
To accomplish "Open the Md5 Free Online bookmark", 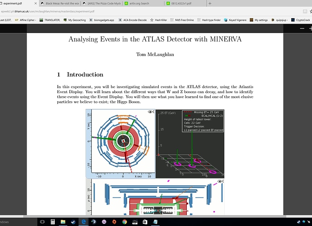I will coord(183,20).
